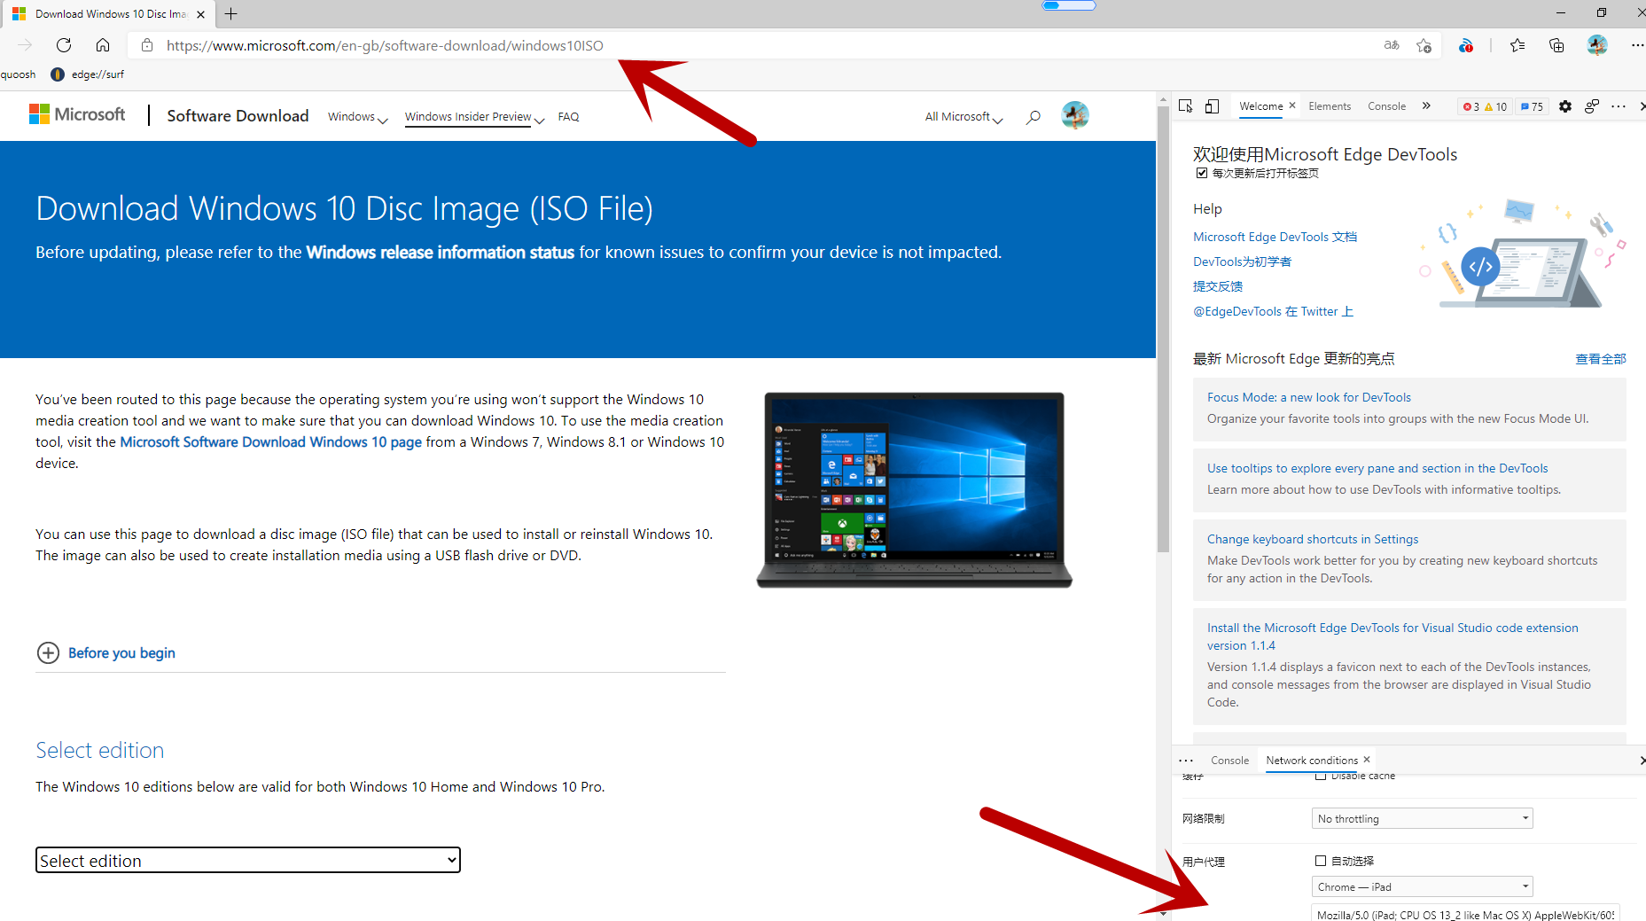The width and height of the screenshot is (1646, 921).
Task: Toggle 每次更新后打开标签页 checkbox
Action: point(1202,173)
